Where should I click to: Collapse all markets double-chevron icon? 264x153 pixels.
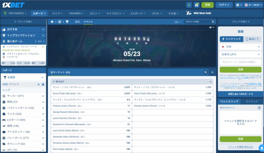(212, 72)
